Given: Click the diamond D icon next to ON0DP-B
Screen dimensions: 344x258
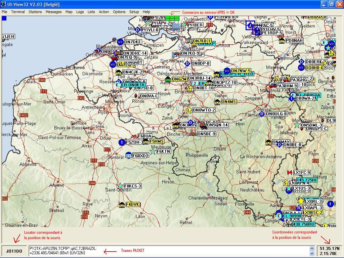Looking at the screenshot, I should [x=187, y=63].
